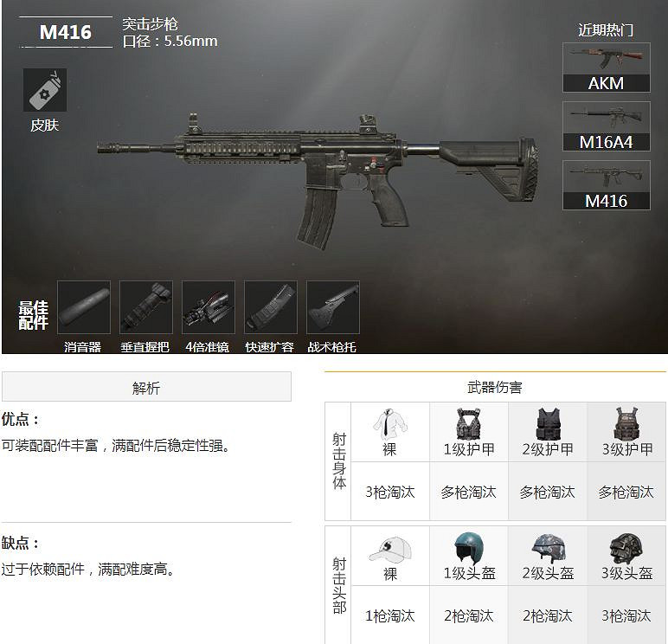The image size is (668, 644).
Task: Click the 2级护甲 vest icon
Action: (x=548, y=423)
